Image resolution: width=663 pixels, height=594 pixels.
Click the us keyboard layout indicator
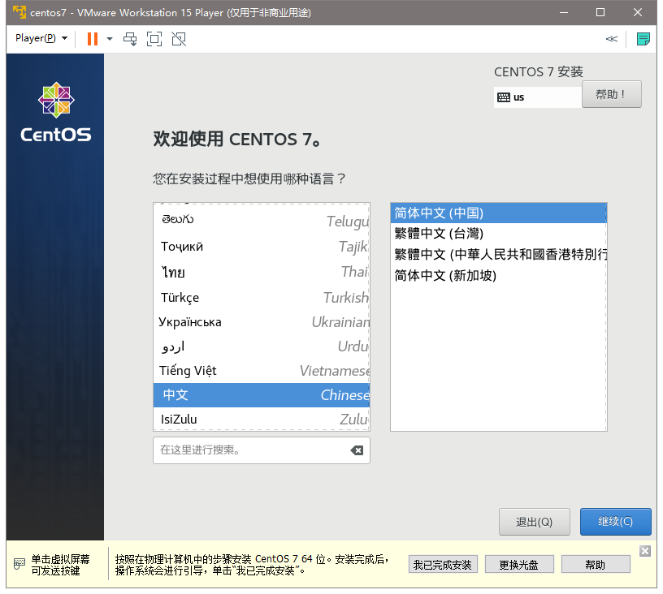click(536, 97)
